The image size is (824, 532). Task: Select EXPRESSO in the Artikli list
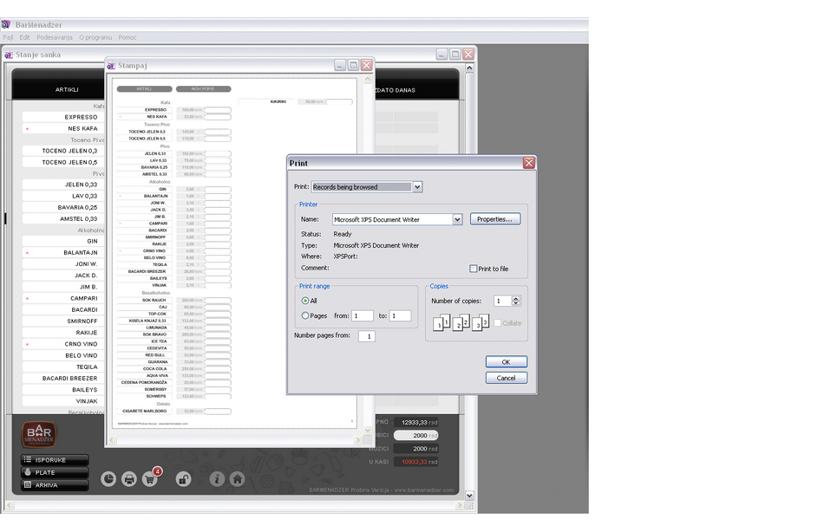(63, 117)
